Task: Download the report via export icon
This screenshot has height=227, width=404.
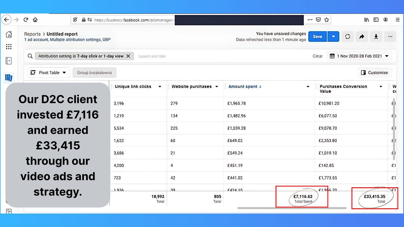Action: tap(376, 37)
